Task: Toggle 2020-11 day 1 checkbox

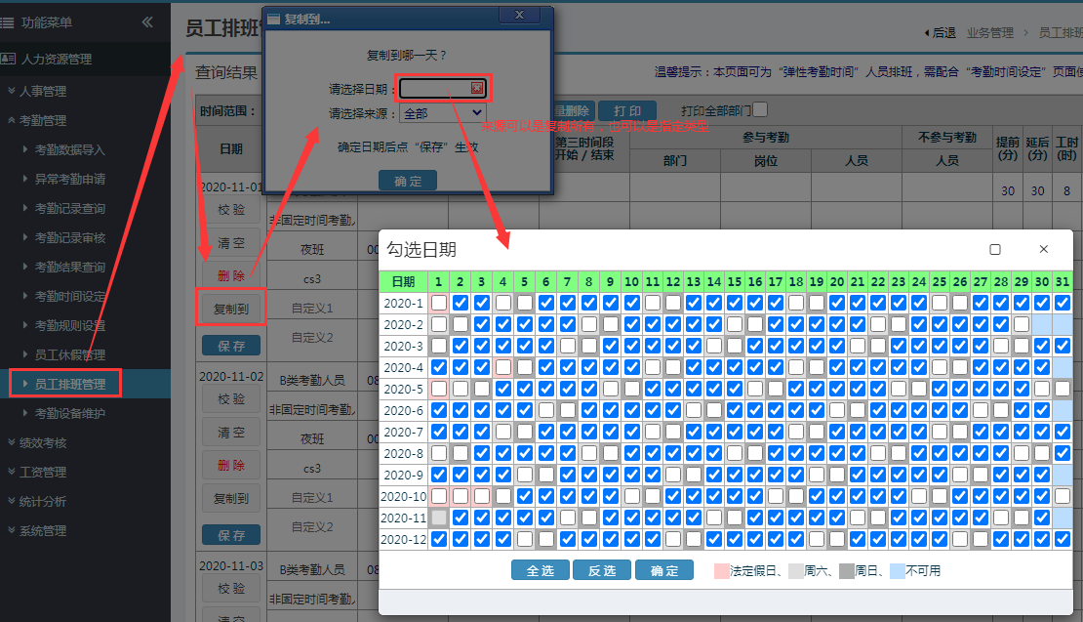Action: point(439,517)
